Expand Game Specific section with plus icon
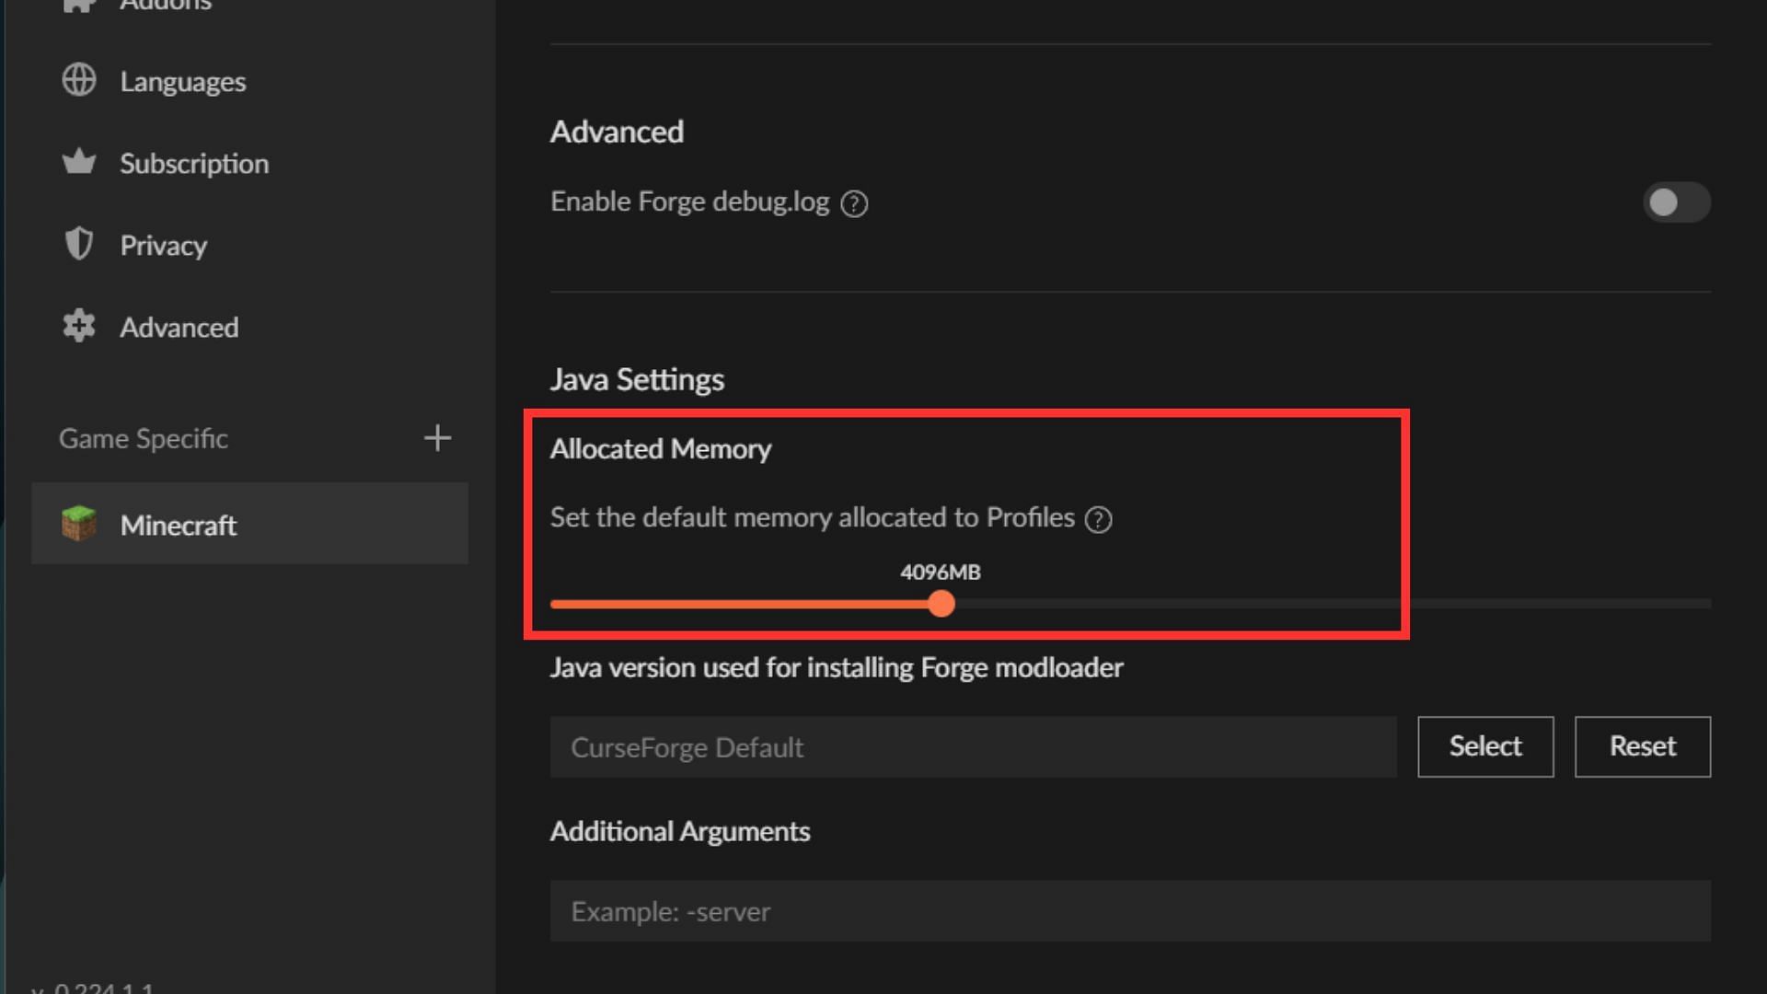 [437, 438]
